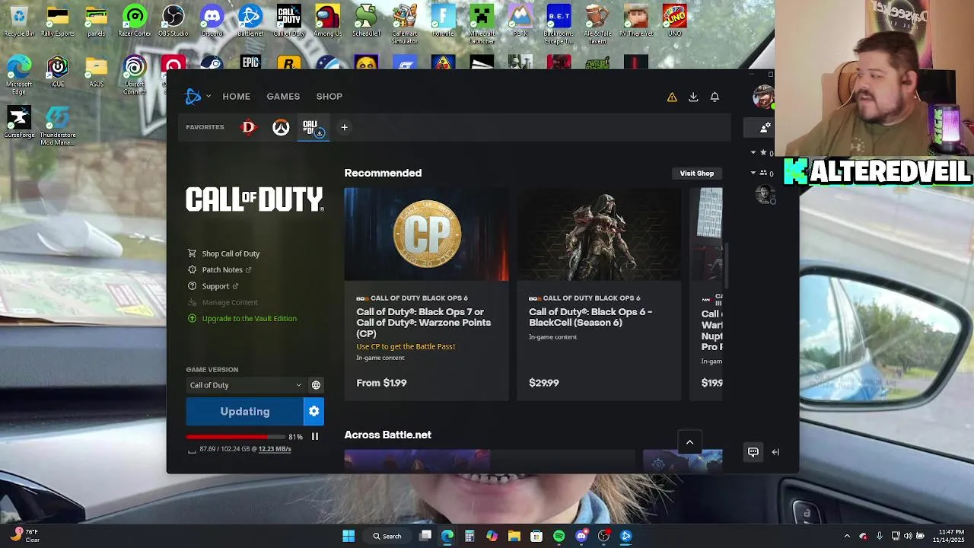Pause the update download
This screenshot has width=974, height=548.
pos(315,437)
